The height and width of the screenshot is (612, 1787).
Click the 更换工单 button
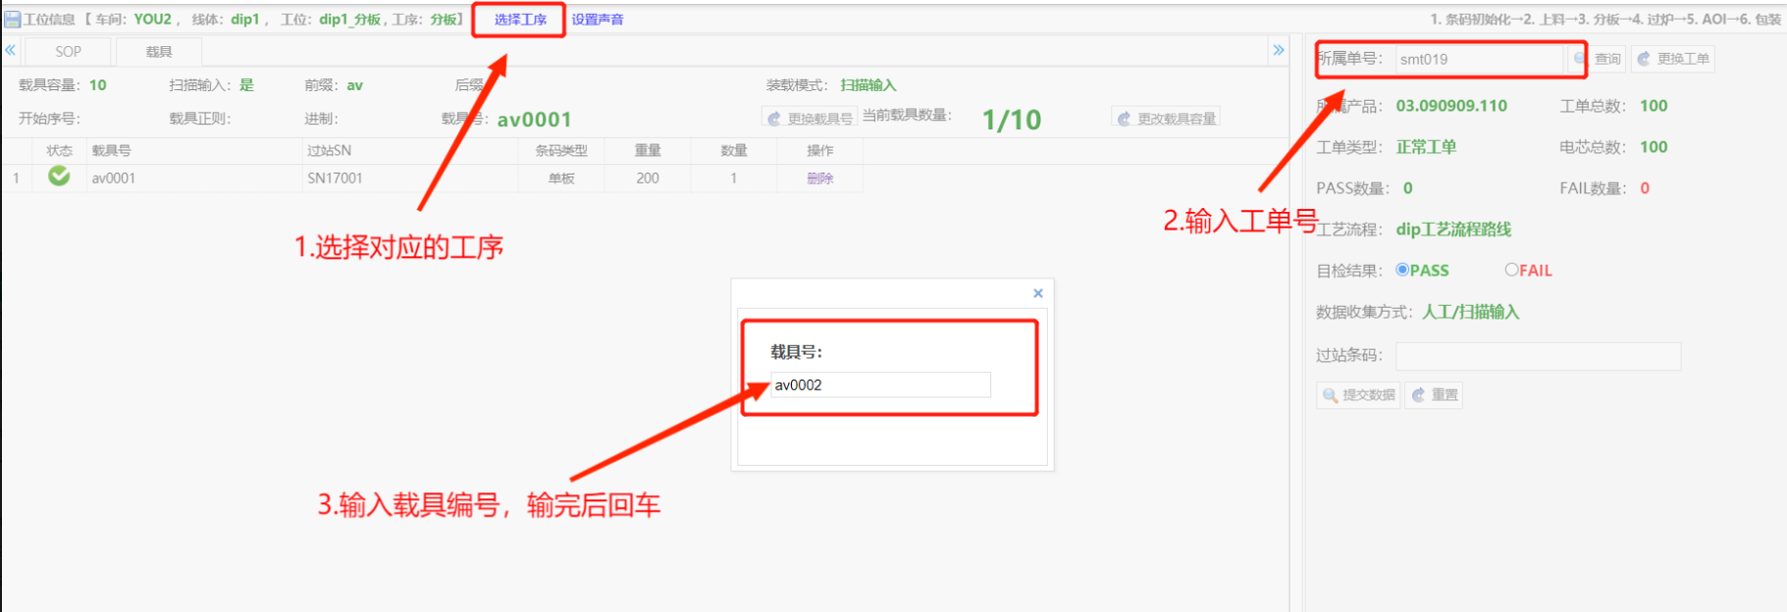(x=1673, y=59)
